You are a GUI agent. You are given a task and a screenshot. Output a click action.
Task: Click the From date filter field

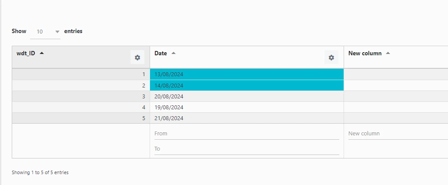point(247,134)
